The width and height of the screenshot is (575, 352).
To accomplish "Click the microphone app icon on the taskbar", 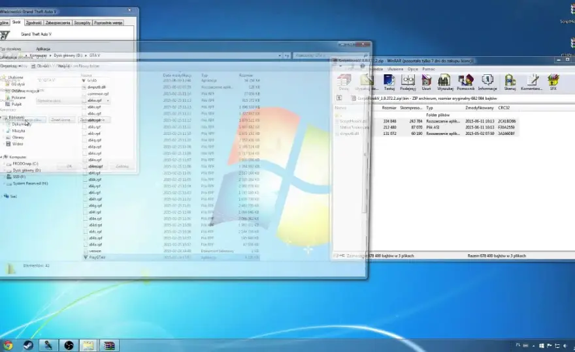I will click(48, 345).
